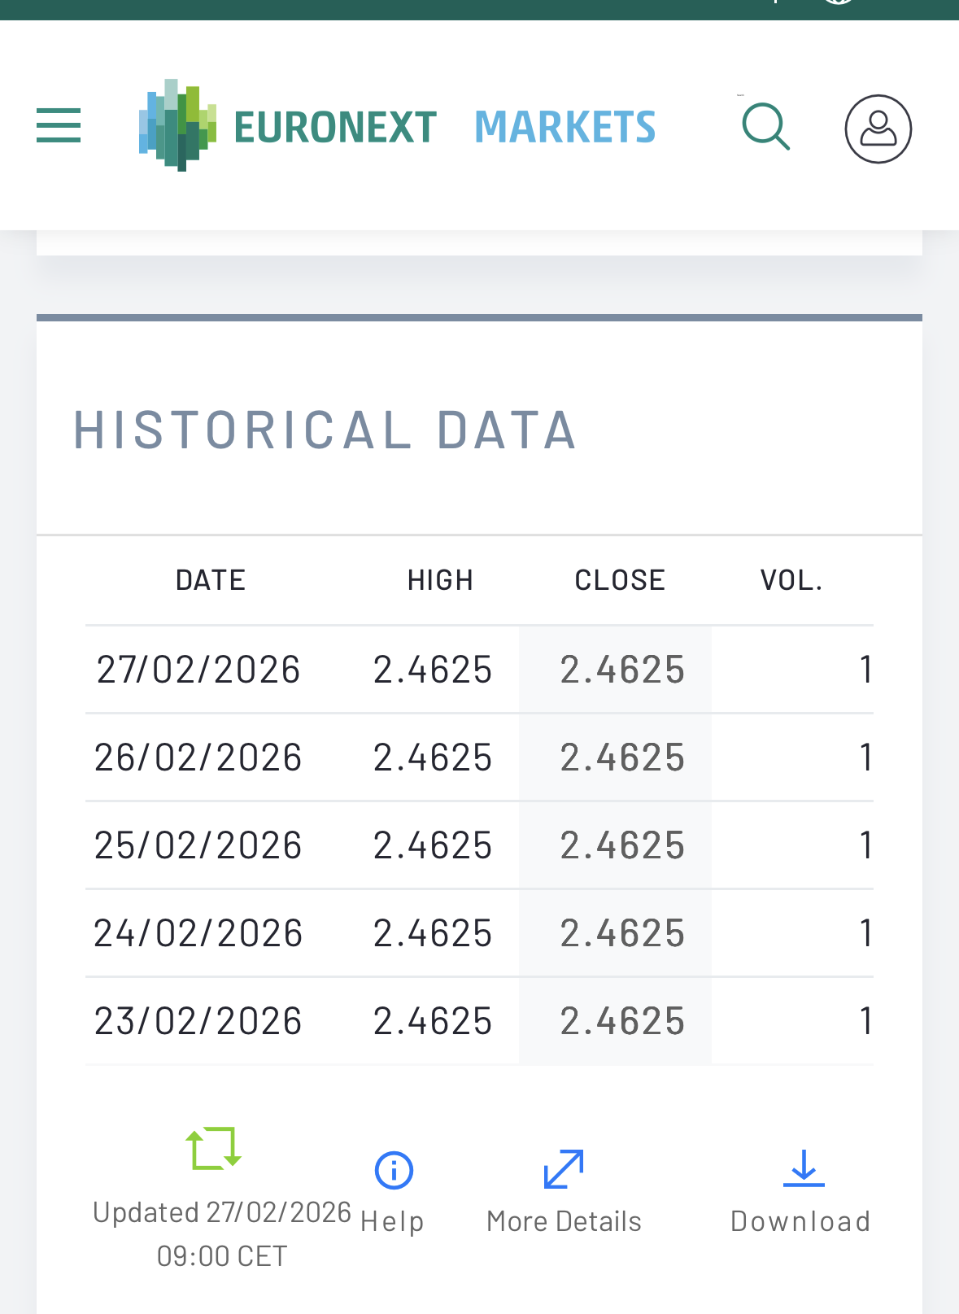
Task: Click the 23/02/2026 date row
Action: click(x=198, y=1021)
